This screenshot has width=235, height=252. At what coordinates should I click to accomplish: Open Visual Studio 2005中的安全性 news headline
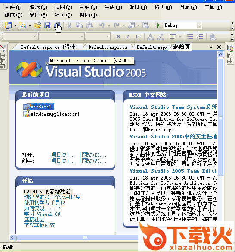click(173, 136)
